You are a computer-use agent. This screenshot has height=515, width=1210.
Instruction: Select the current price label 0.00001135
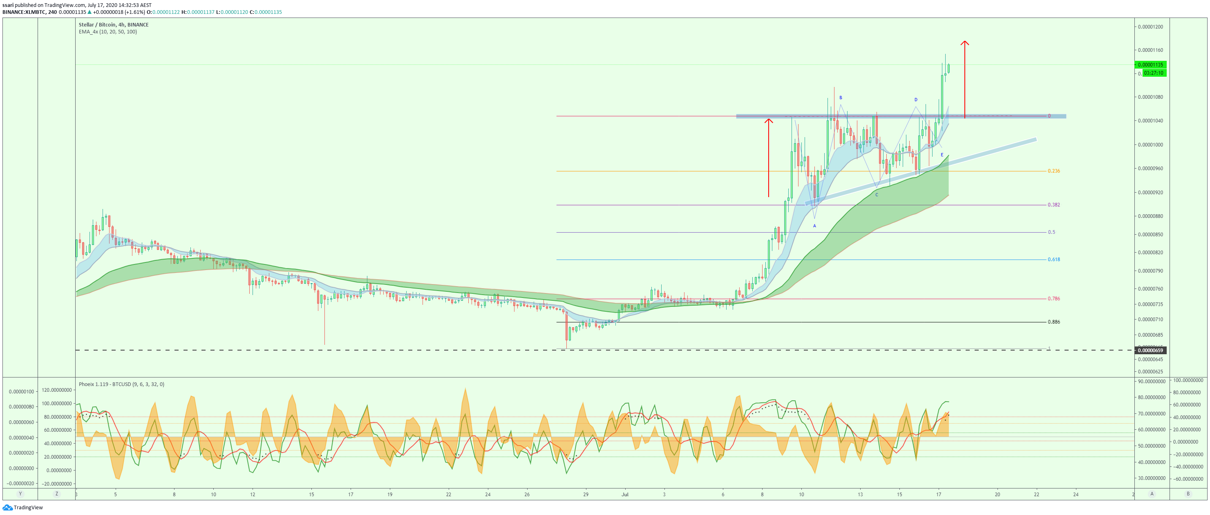point(1150,65)
